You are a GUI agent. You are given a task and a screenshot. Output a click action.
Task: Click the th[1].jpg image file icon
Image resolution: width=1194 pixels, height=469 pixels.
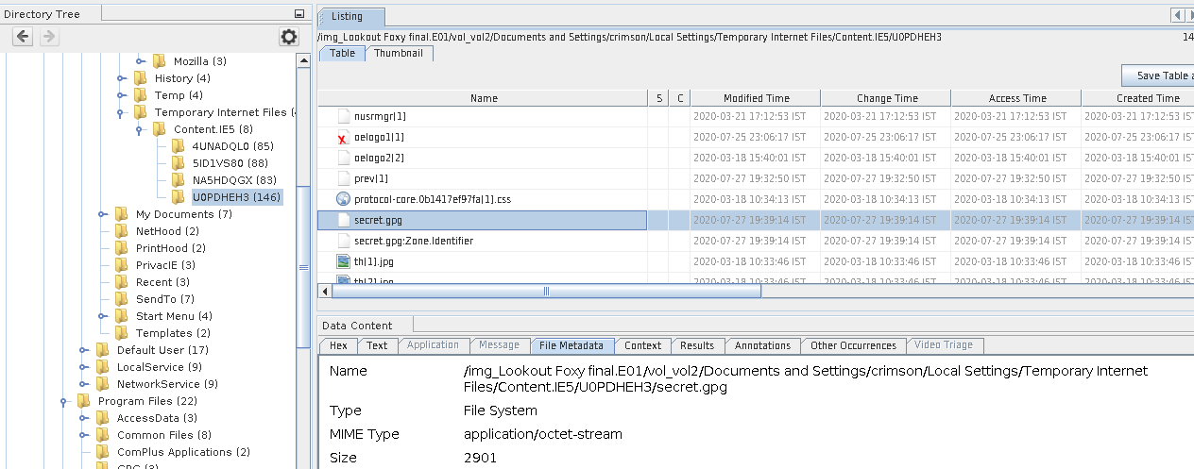click(x=343, y=262)
